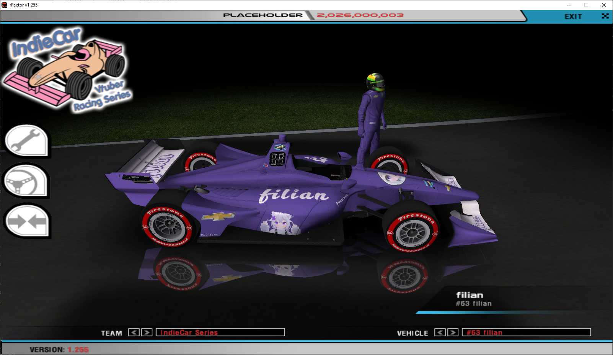Click the 2,026,000,003 credits value
Screen dimensions: 613x355
pos(360,15)
